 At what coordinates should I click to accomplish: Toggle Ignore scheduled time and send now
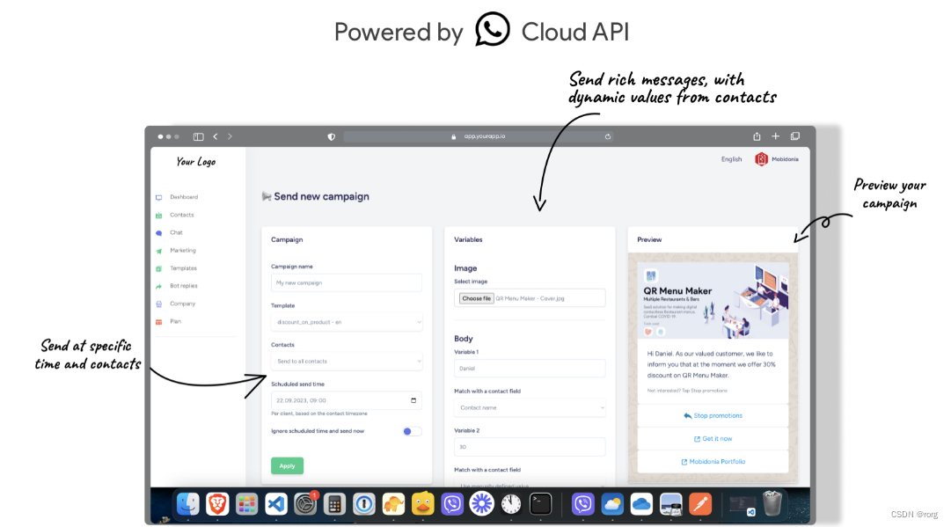click(412, 431)
